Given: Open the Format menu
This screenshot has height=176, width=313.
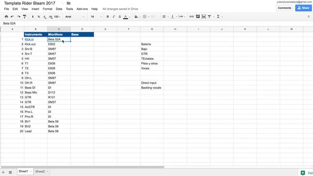Looking at the screenshot, I should (47, 9).
